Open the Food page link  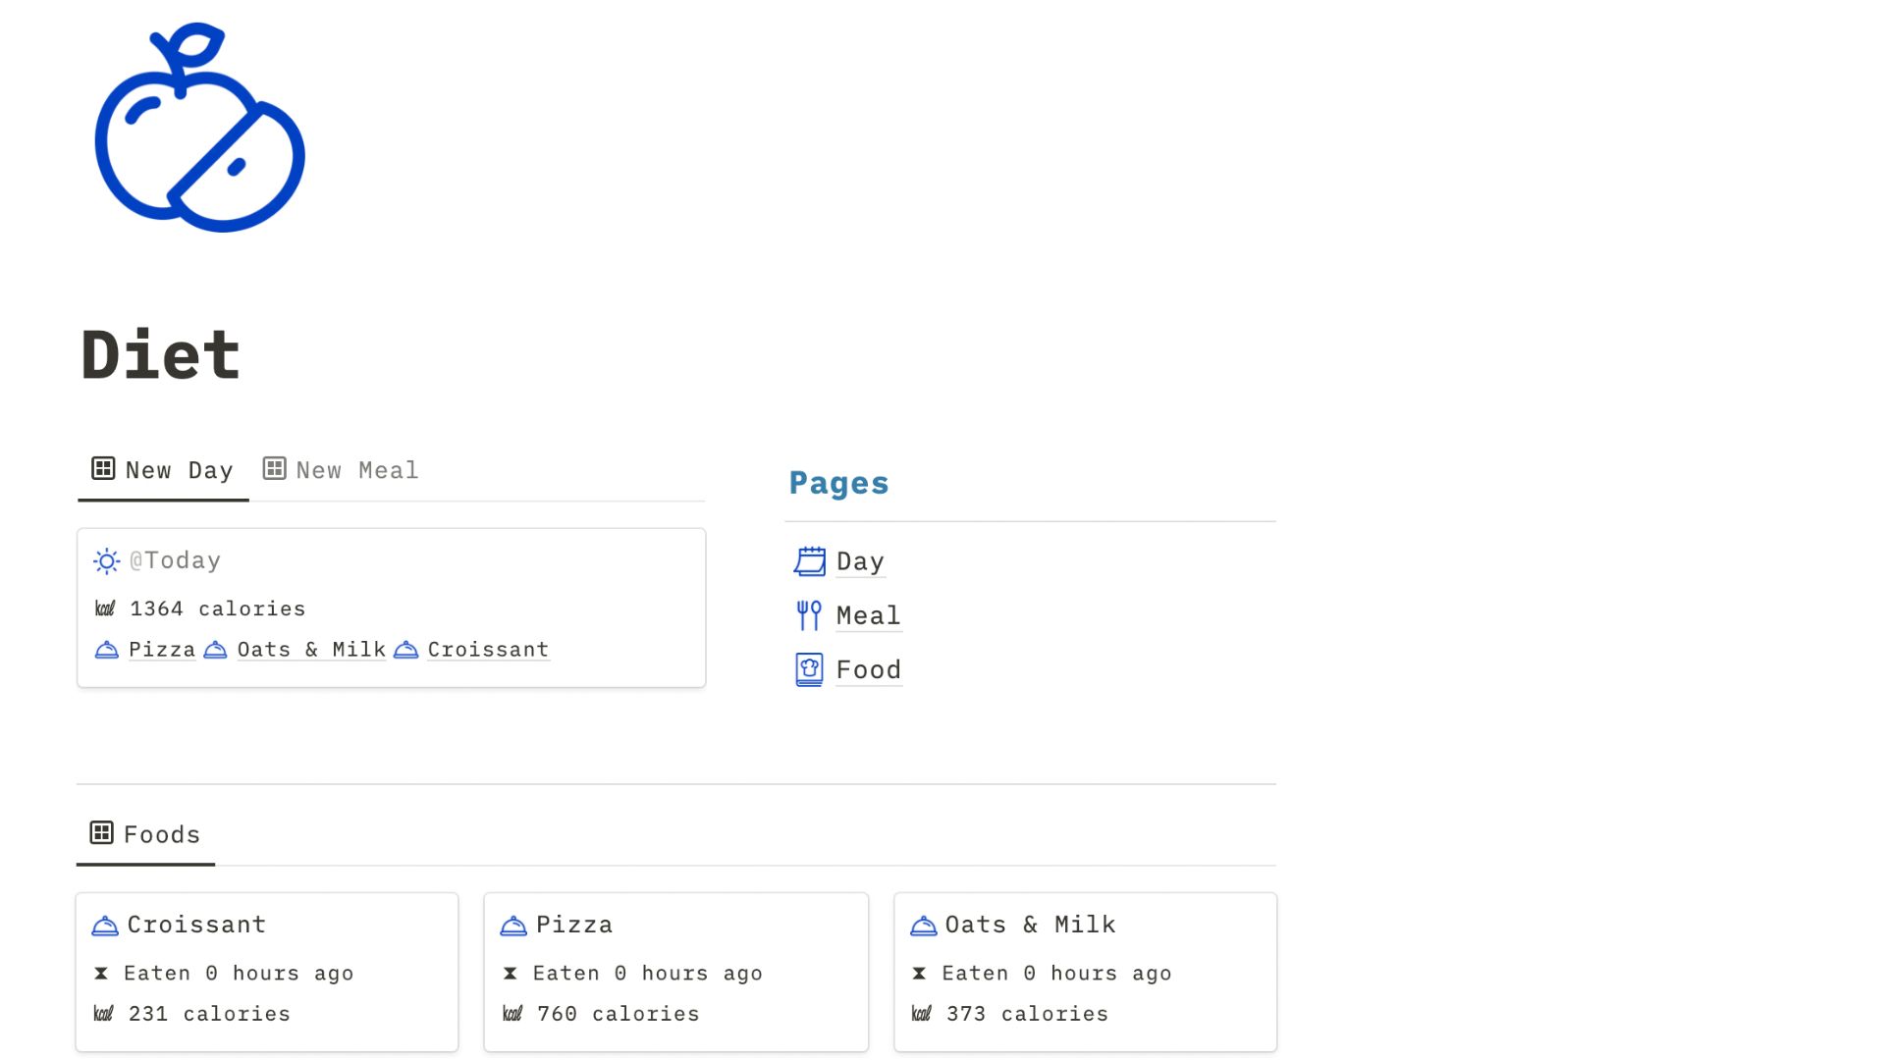pos(868,669)
